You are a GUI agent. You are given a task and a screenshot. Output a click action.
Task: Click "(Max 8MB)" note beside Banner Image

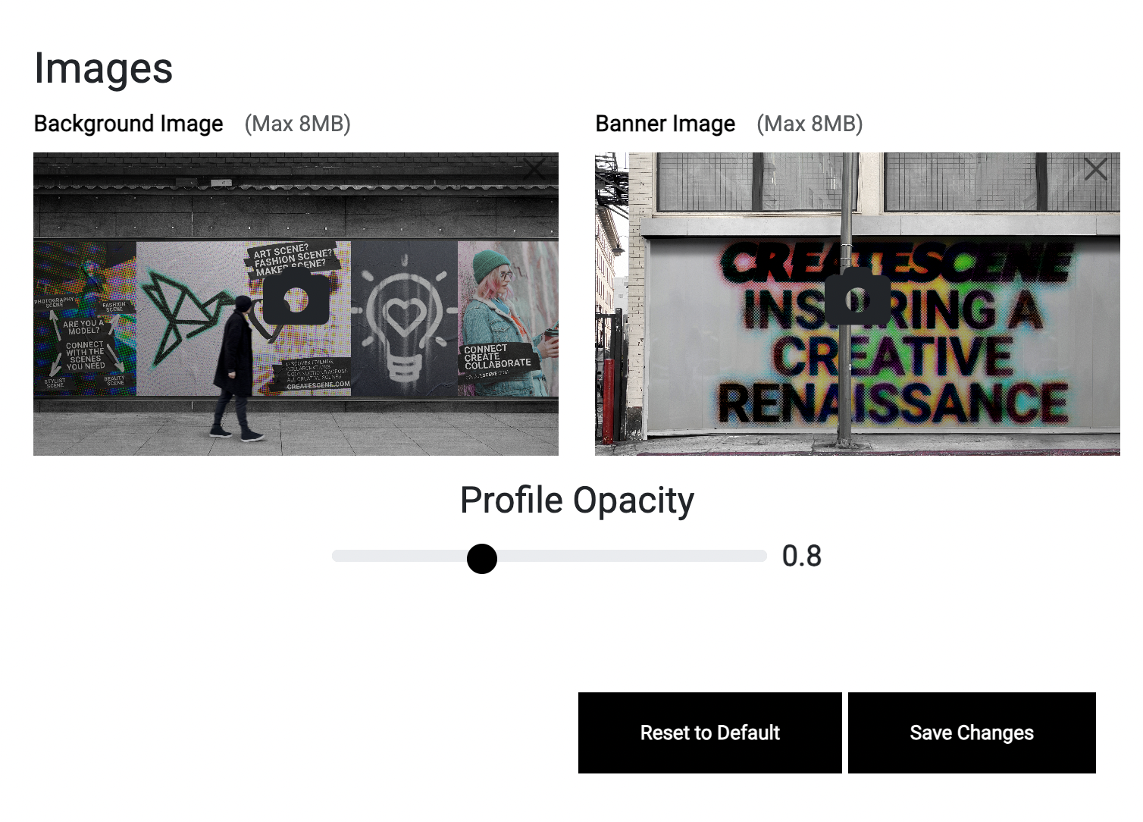tap(809, 124)
